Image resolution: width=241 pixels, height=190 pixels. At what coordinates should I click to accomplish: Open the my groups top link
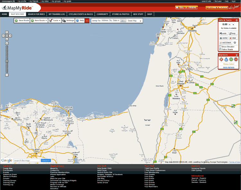coord(56,1)
